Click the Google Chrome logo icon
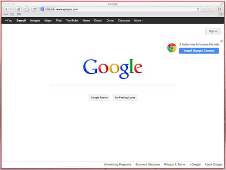This screenshot has height=170, width=226. 172,48
